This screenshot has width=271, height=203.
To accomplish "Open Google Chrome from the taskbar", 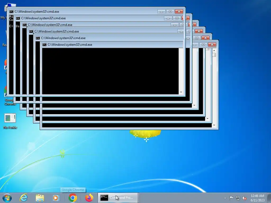I will [x=73, y=198].
